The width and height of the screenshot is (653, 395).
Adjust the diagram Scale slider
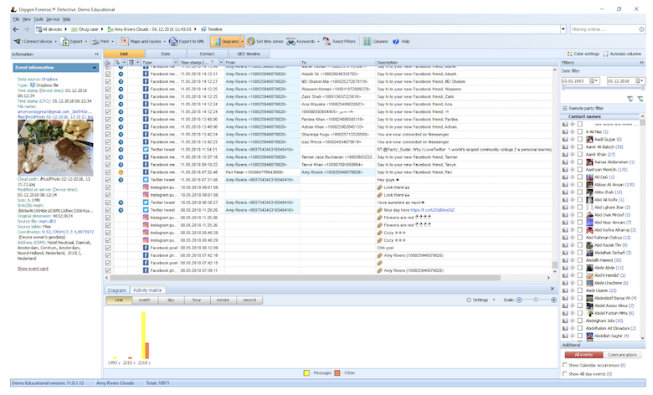(x=529, y=300)
